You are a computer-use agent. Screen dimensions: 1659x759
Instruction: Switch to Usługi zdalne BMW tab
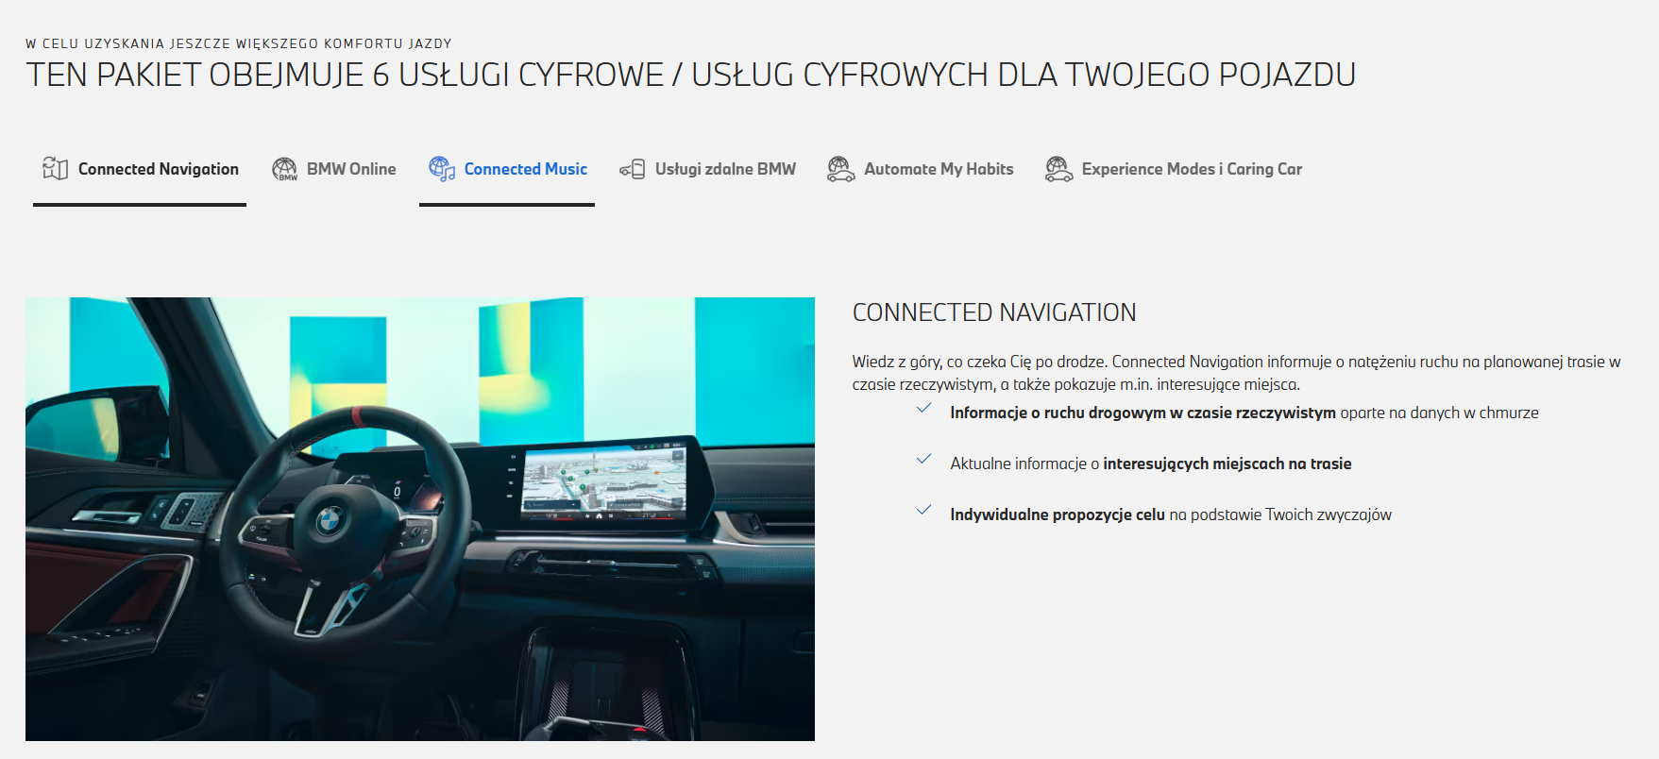coord(707,170)
